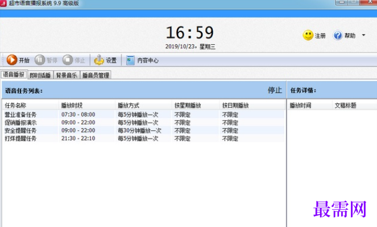
Task: Click the Pause (暂停) toolbar icon
Action: tap(40, 60)
